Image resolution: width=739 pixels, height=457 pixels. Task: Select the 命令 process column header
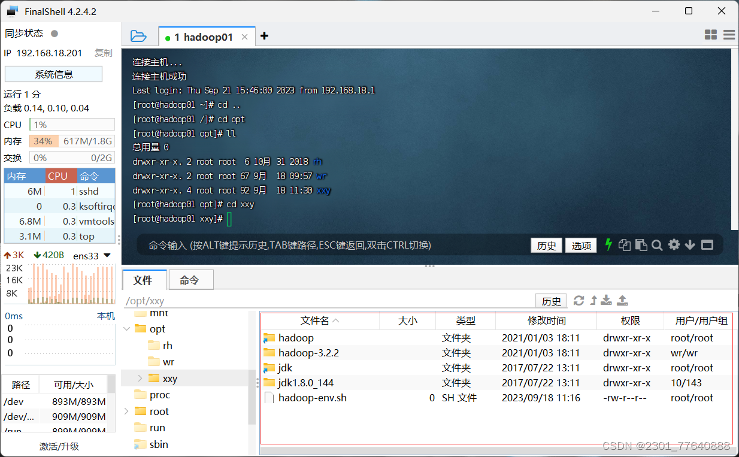[96, 176]
